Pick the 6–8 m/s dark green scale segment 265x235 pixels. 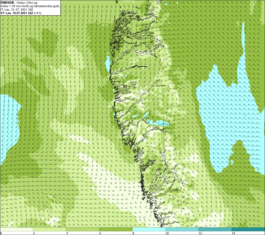[x=116, y=229]
